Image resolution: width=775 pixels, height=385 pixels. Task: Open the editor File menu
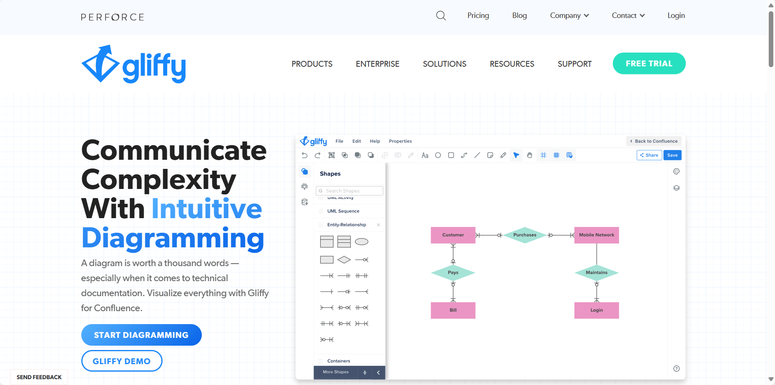(339, 141)
